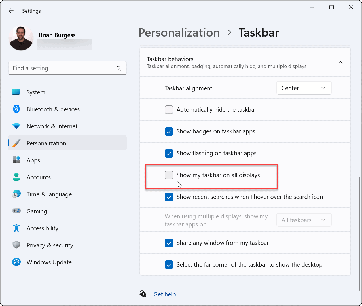Open System settings from the sidebar
Viewport: 362px width, 306px height.
click(x=36, y=92)
